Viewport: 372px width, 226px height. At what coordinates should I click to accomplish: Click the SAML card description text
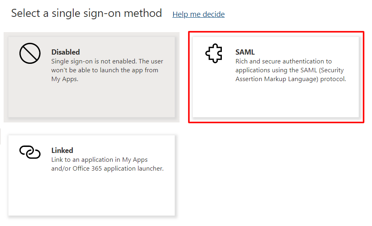(x=290, y=70)
